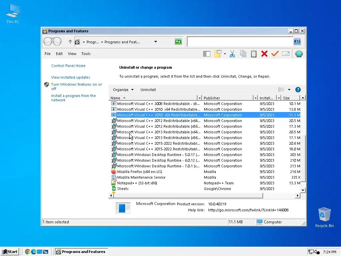Click the vertical scrollbar up arrow
This screenshot has height=256, width=341.
(x=303, y=98)
